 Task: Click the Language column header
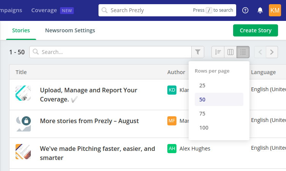pyautogui.click(x=264, y=72)
